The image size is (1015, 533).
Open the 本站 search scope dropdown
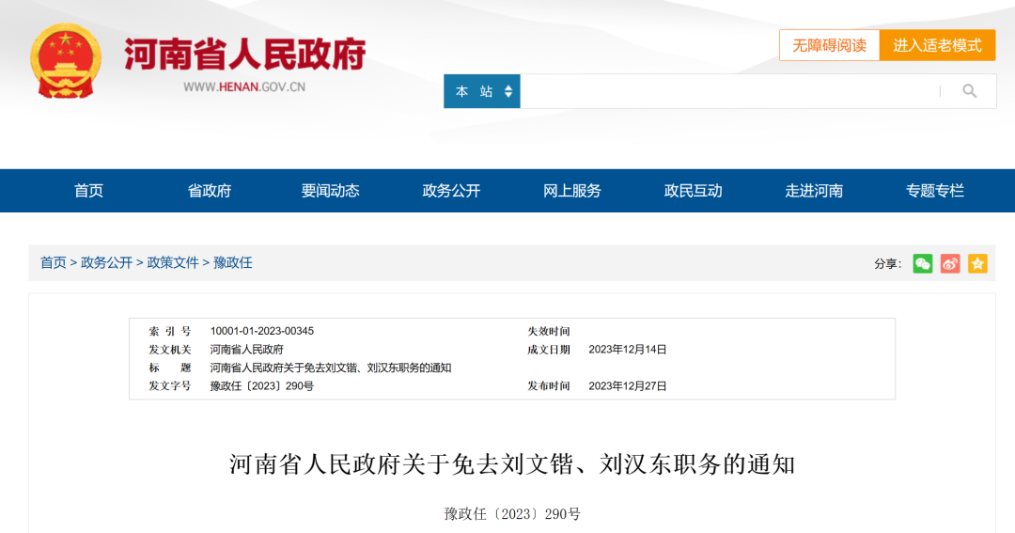pyautogui.click(x=482, y=91)
